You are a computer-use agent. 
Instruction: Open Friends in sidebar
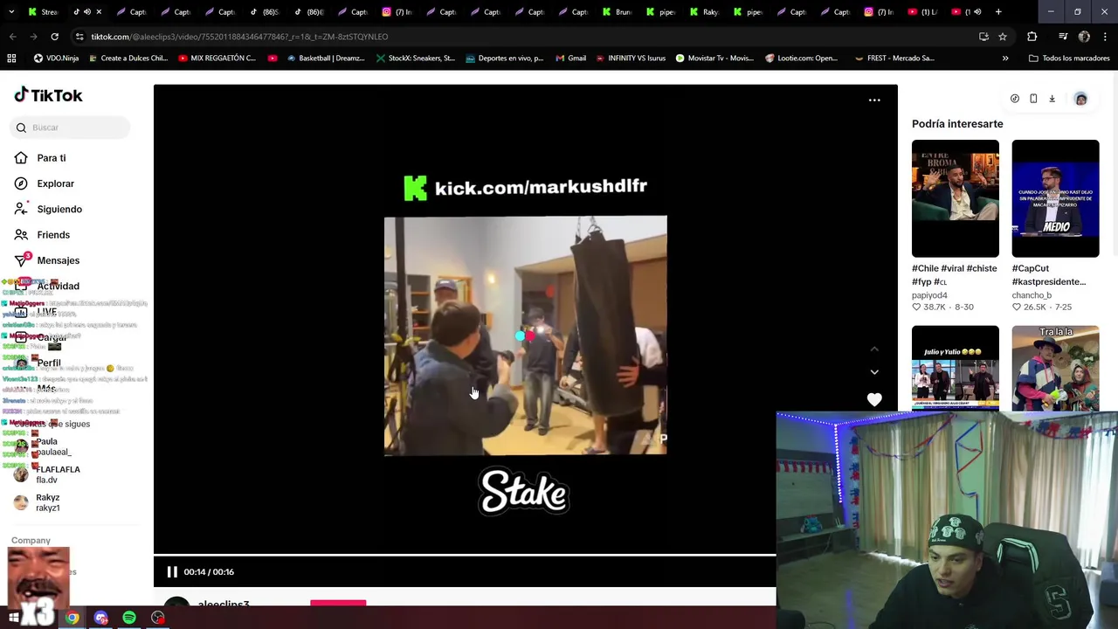(x=53, y=235)
